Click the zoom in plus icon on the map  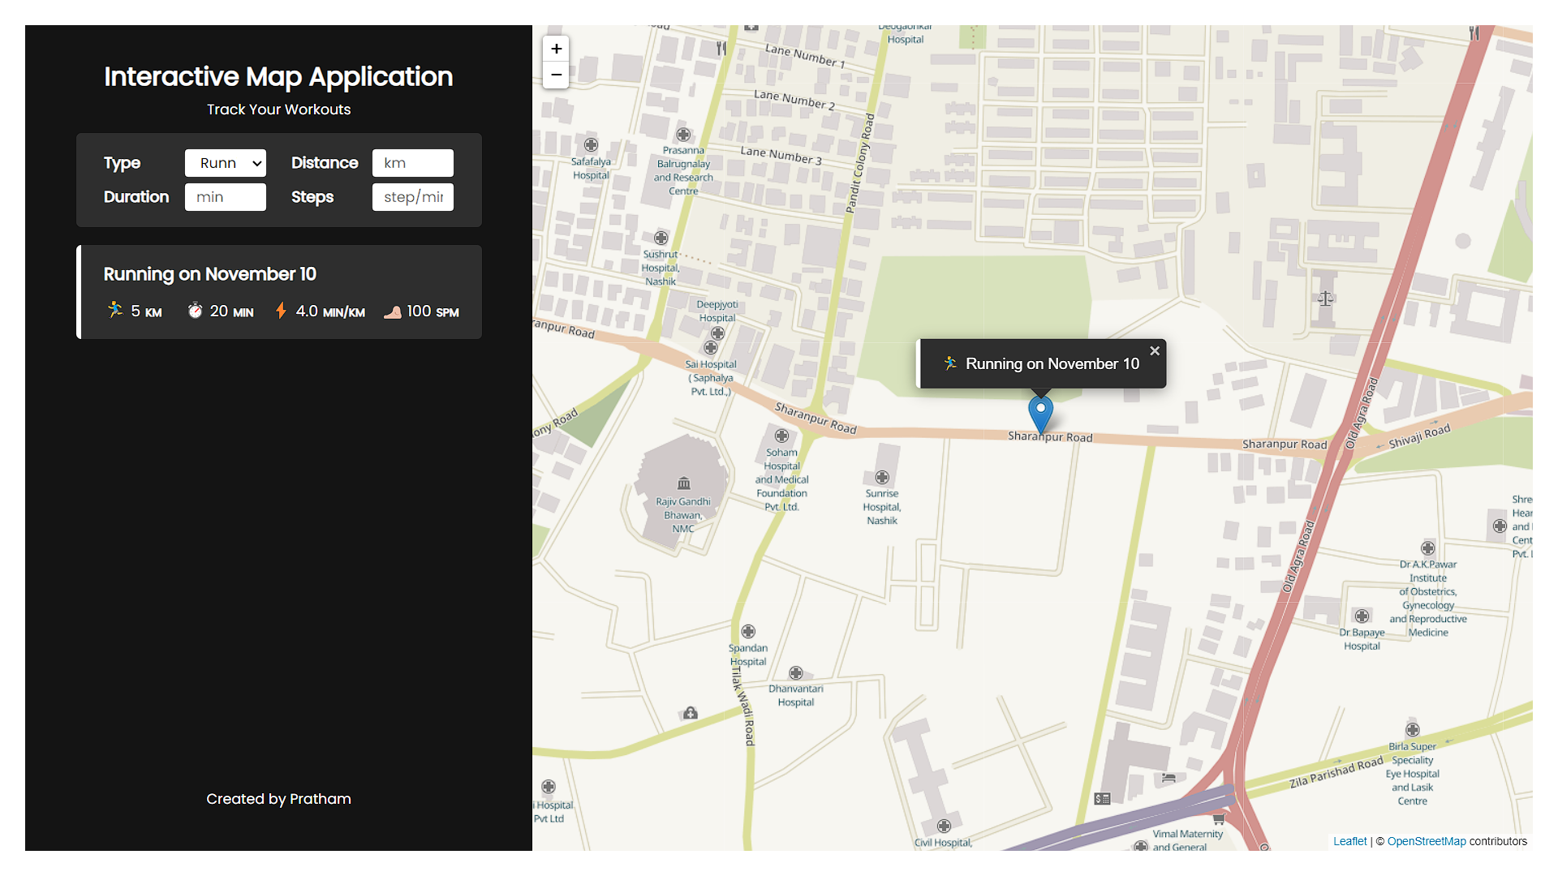(556, 49)
